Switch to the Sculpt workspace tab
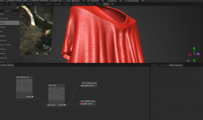Image resolution: width=203 pixels, height=120 pixels. (x=22, y=4)
